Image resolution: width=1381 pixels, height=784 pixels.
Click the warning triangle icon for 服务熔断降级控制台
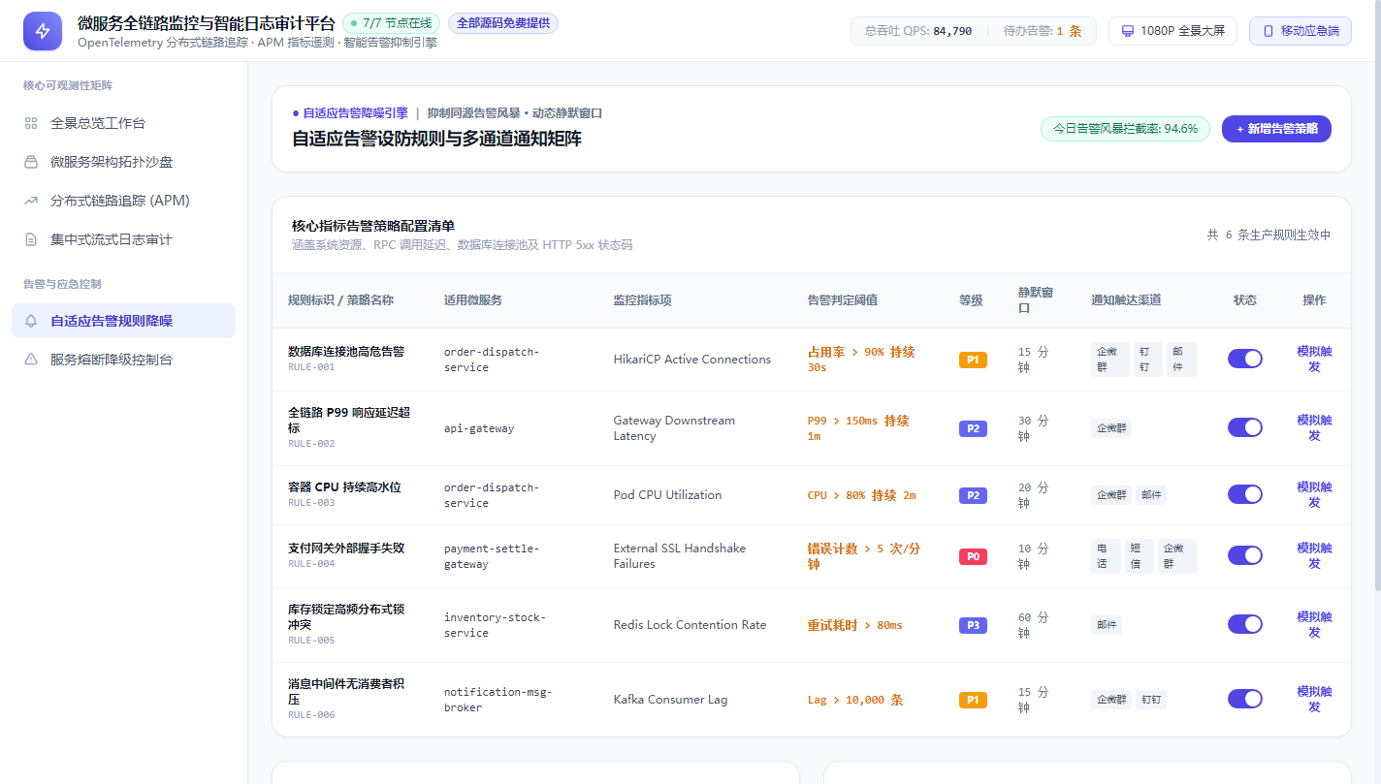pos(31,360)
